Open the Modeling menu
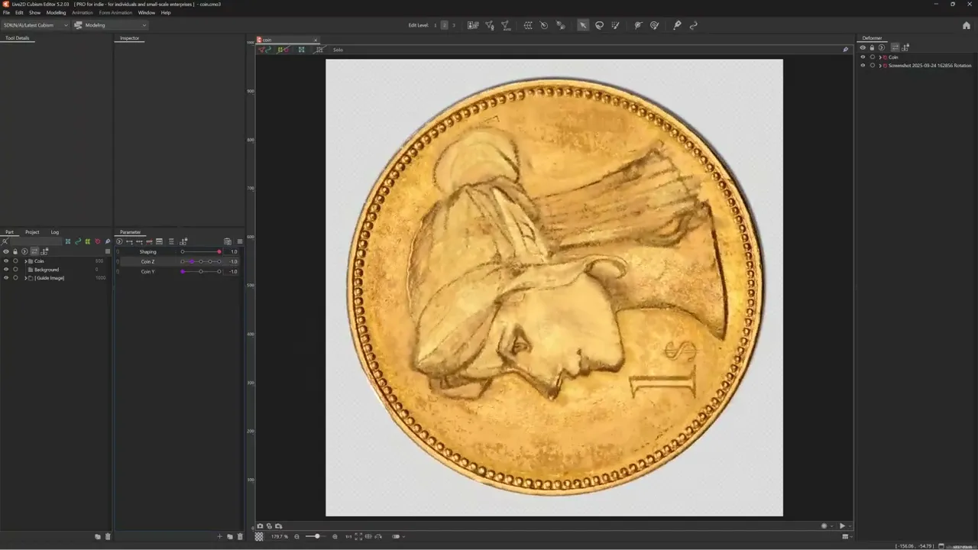This screenshot has width=978, height=550. pos(56,12)
